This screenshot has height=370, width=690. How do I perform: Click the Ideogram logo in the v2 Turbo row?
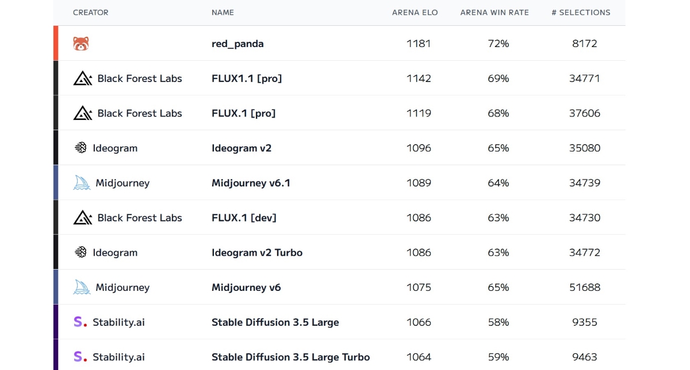[80, 252]
